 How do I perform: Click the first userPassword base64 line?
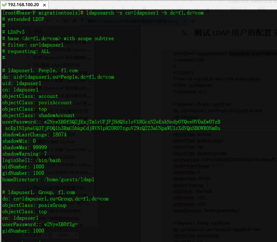click(111, 122)
